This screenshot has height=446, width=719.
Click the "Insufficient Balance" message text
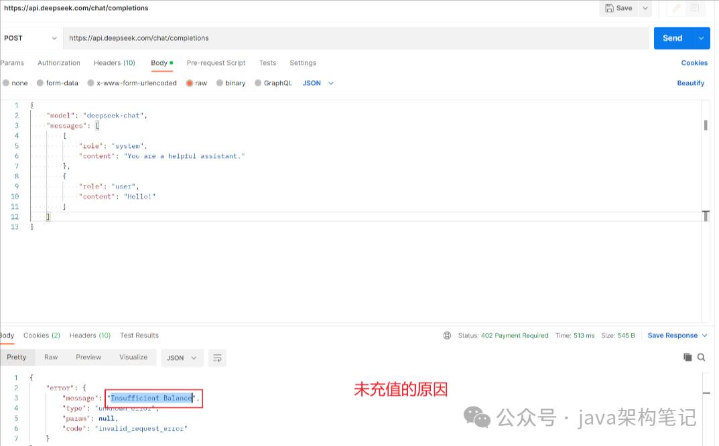151,398
